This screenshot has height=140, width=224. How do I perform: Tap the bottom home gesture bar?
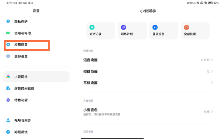click(112, 138)
